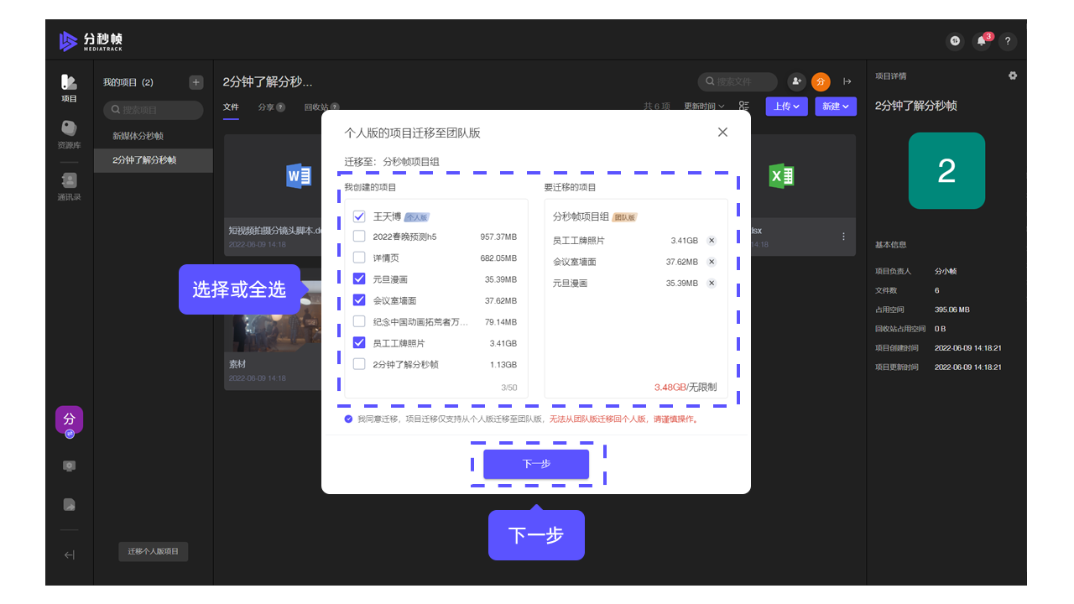Toggle select-all checkbox for 王天博
This screenshot has width=1074, height=604.
coord(359,216)
